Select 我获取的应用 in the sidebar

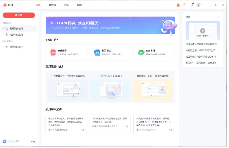(x=16, y=35)
